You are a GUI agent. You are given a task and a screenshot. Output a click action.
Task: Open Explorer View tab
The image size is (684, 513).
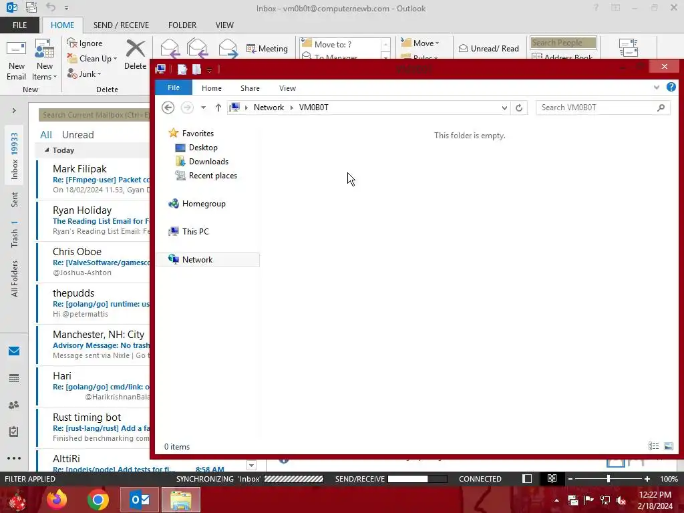287,88
